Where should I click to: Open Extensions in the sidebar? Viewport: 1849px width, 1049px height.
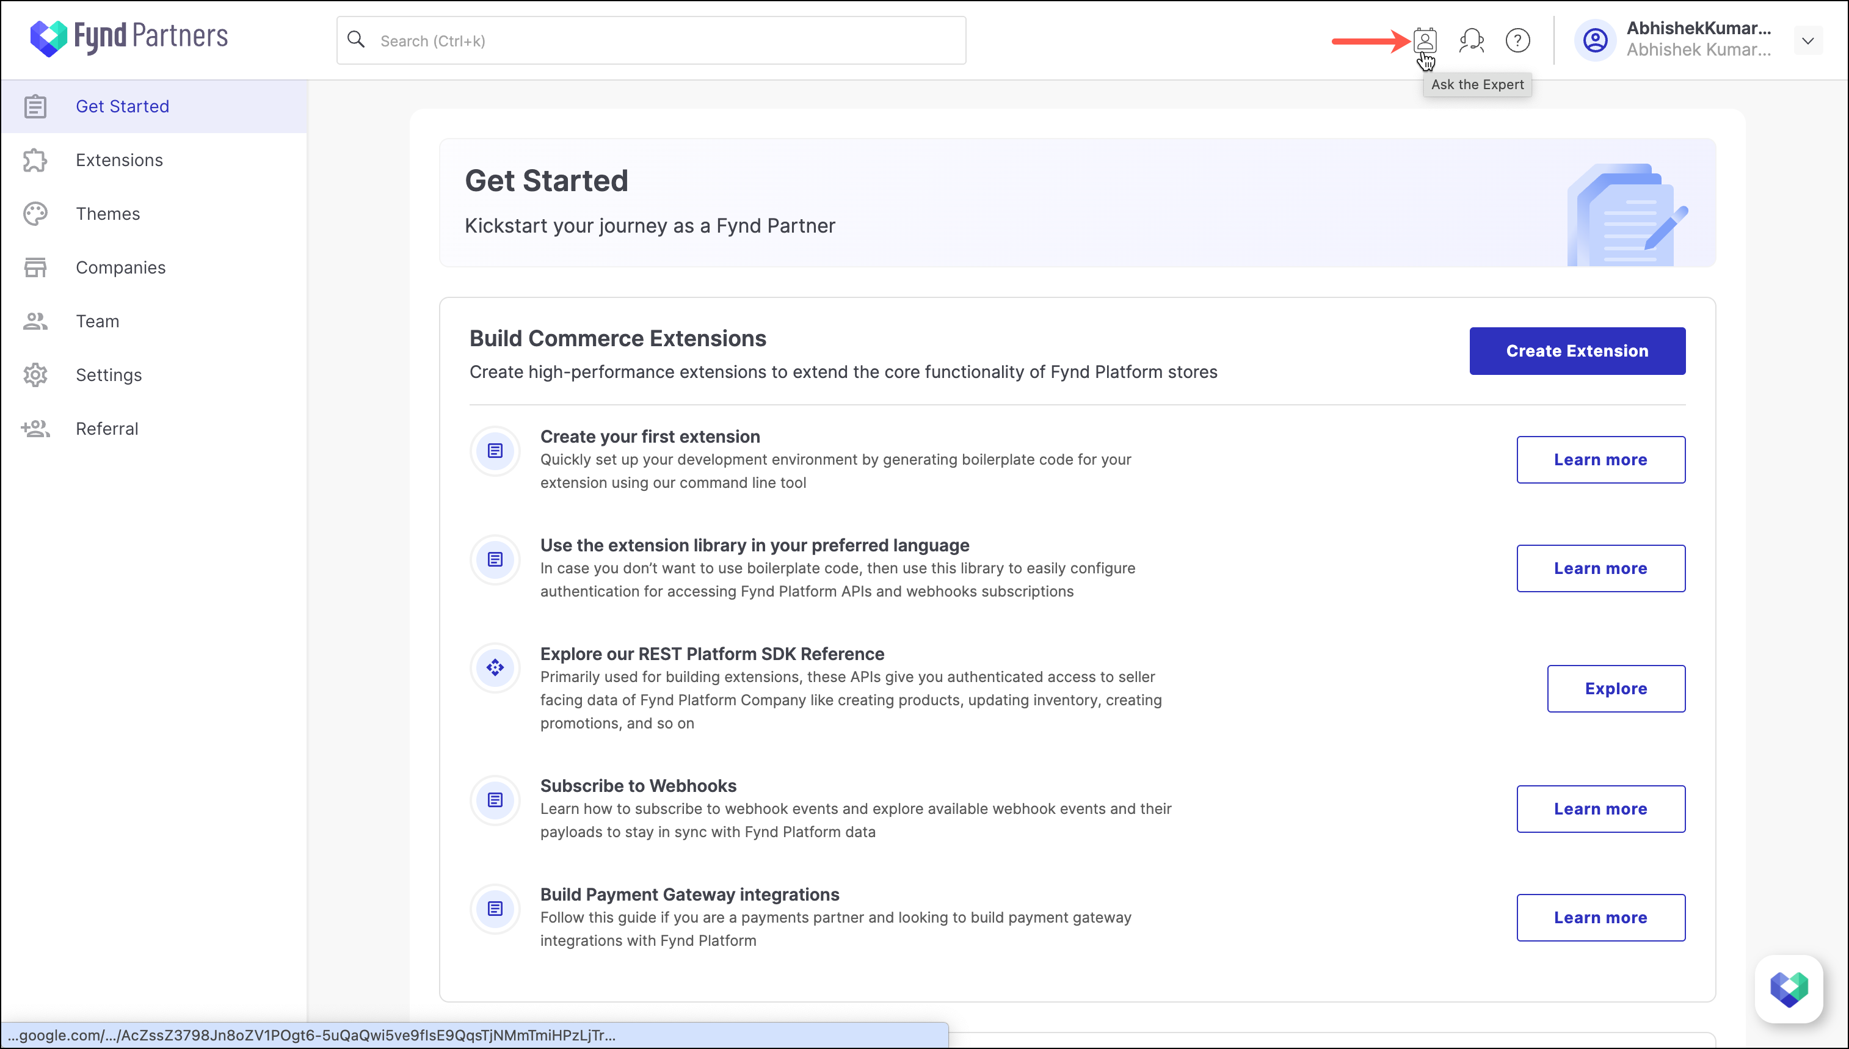tap(154, 160)
